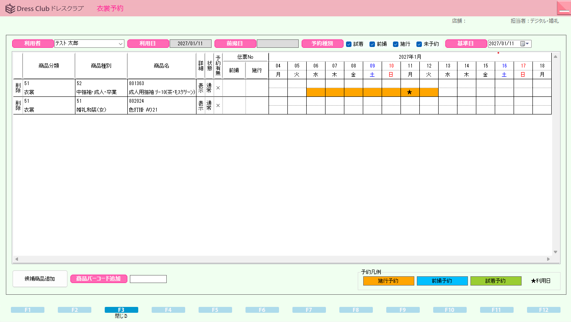The image size is (571, 322).
Task: Click the F3 閉じる function key
Action: (121, 310)
